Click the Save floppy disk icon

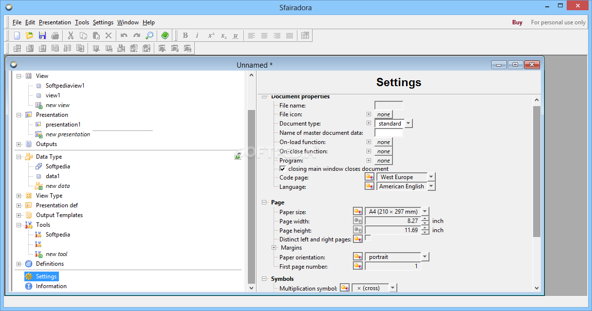(x=42, y=36)
